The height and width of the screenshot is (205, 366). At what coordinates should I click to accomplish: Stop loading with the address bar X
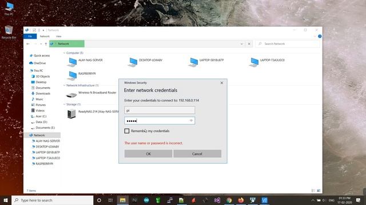tap(249, 44)
